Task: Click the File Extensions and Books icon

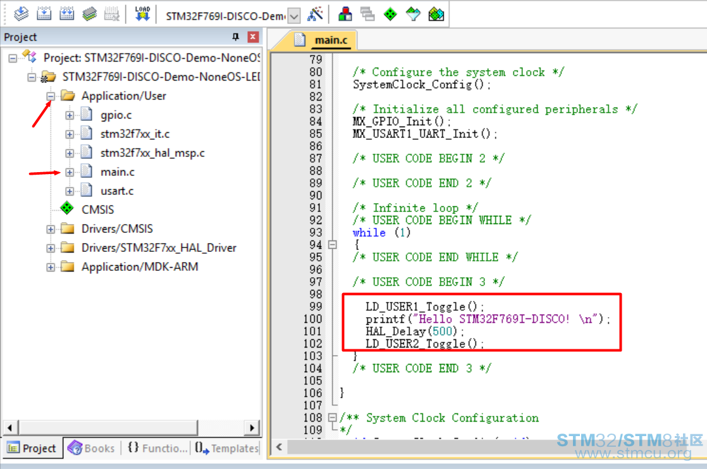Action: coord(345,14)
